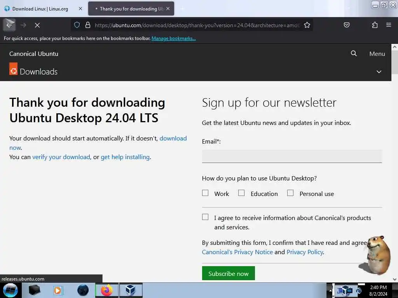Click the Ubuntu site search magnifier
This screenshot has width=398, height=298.
click(354, 53)
